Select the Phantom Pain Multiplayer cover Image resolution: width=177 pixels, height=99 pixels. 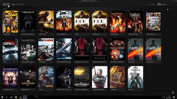[x=100, y=50]
